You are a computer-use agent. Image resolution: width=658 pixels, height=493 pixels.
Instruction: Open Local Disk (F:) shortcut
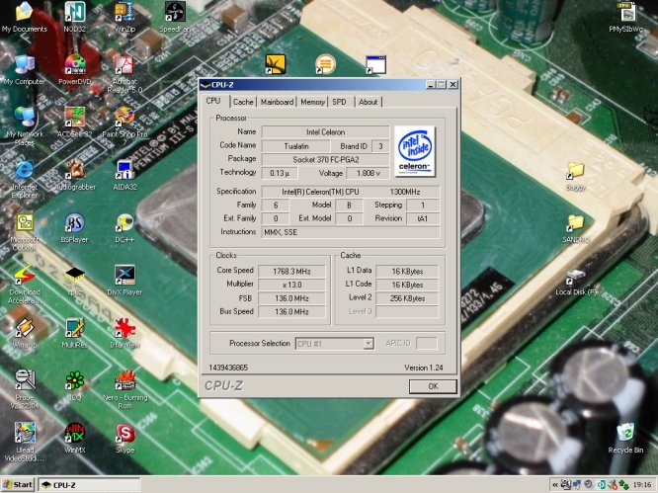[576, 282]
